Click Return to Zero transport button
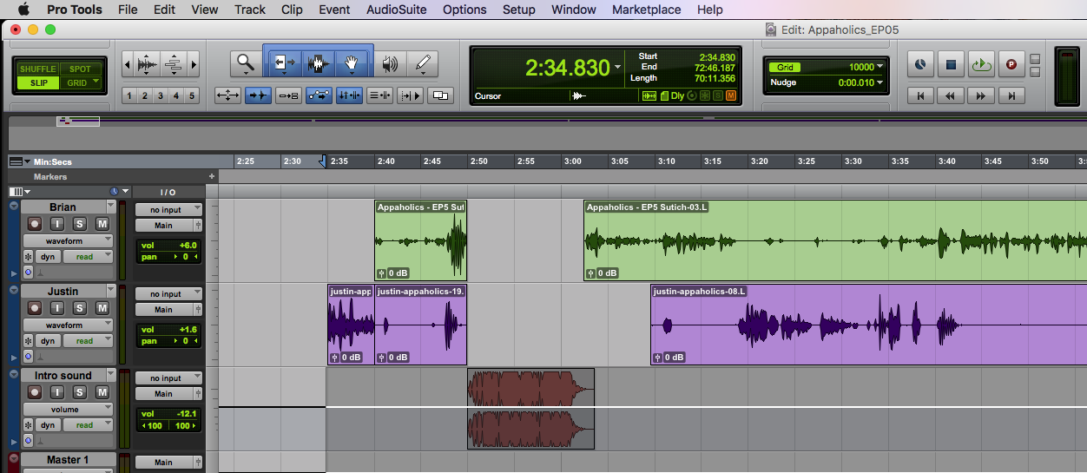Screen dimensions: 1087x473 pos(920,95)
